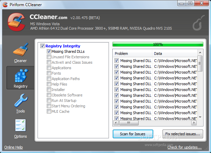Click the title bar CCleaner app icon

5,5
